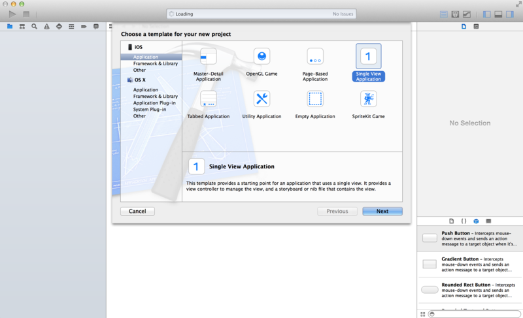Select Application Plug-in category
The height and width of the screenshot is (318, 523).
pos(154,103)
